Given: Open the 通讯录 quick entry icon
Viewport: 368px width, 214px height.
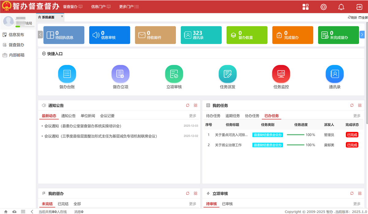Looking at the screenshot, I should point(335,74).
